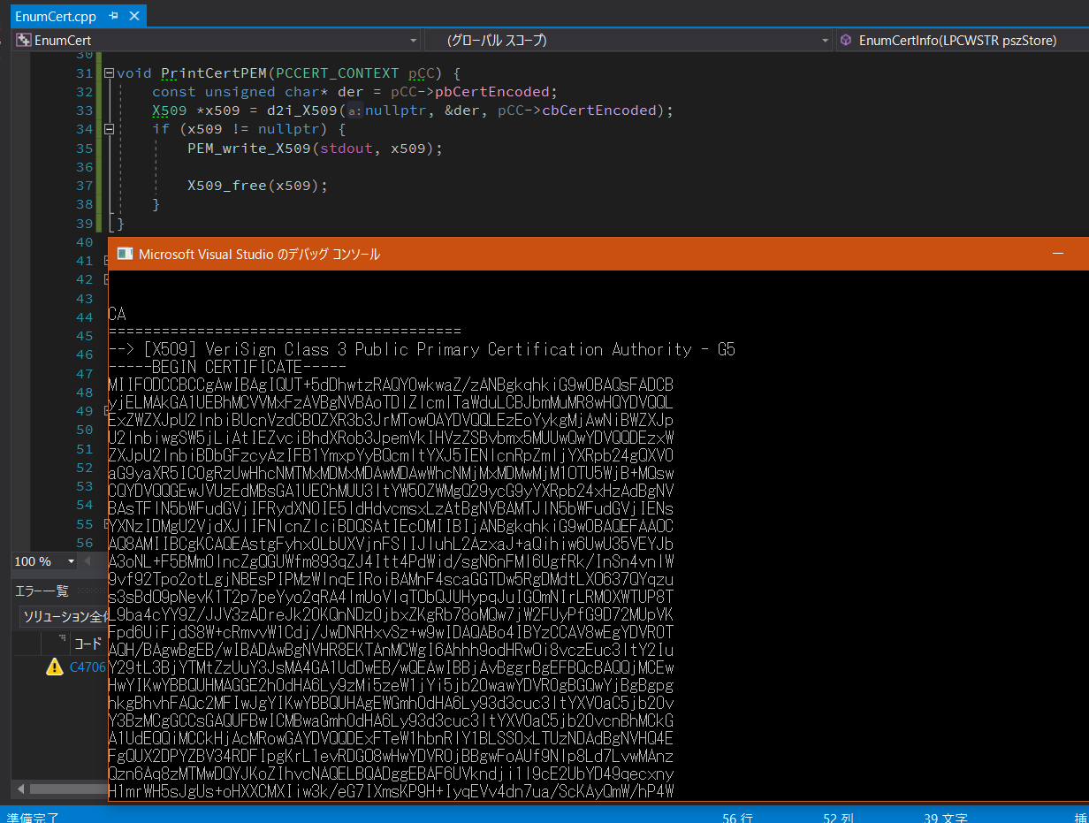Collapse the if (x509 != nullptr) block
The height and width of the screenshot is (823, 1089).
click(x=110, y=129)
